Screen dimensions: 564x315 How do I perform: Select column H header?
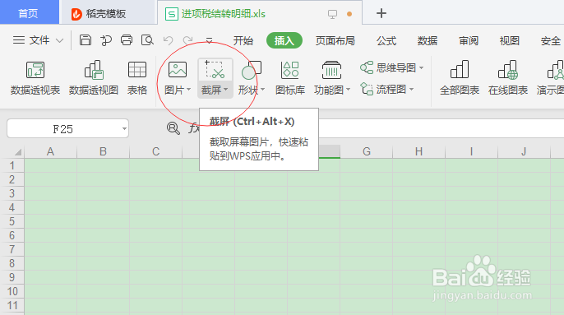(418, 151)
